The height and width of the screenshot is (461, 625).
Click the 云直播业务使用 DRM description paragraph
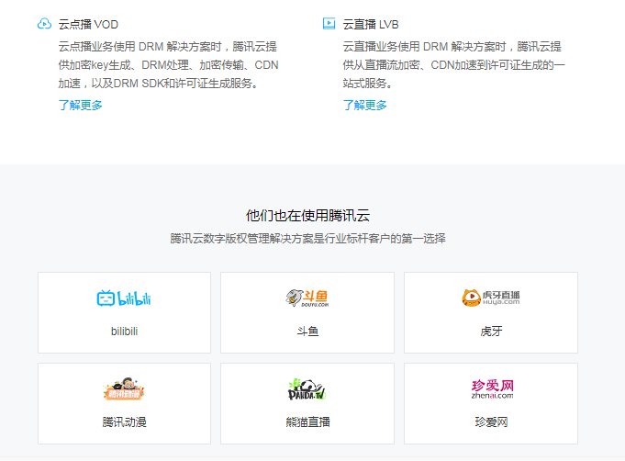453,65
